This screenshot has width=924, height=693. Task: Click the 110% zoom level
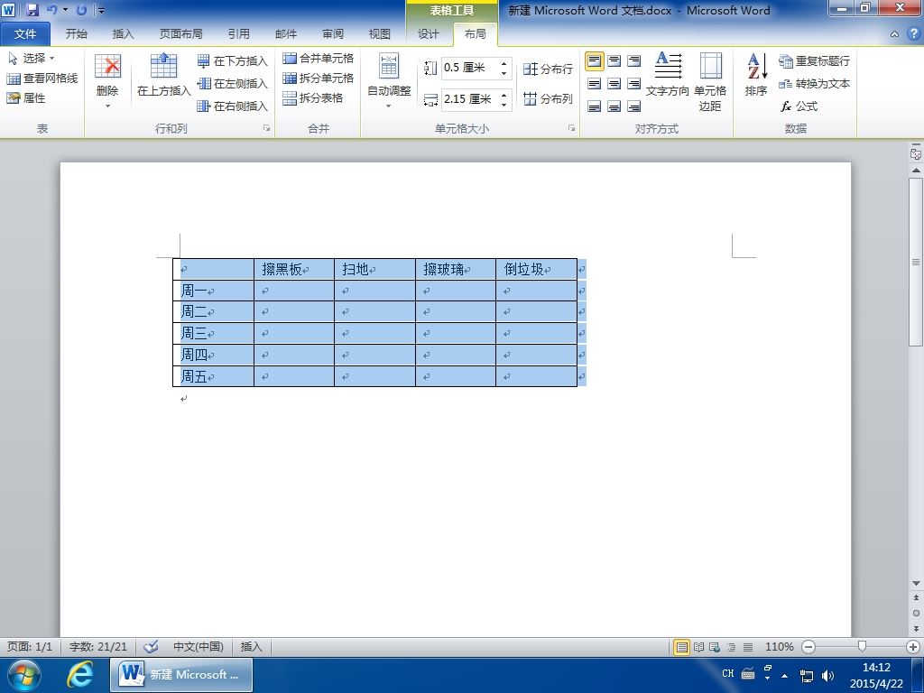coord(779,646)
